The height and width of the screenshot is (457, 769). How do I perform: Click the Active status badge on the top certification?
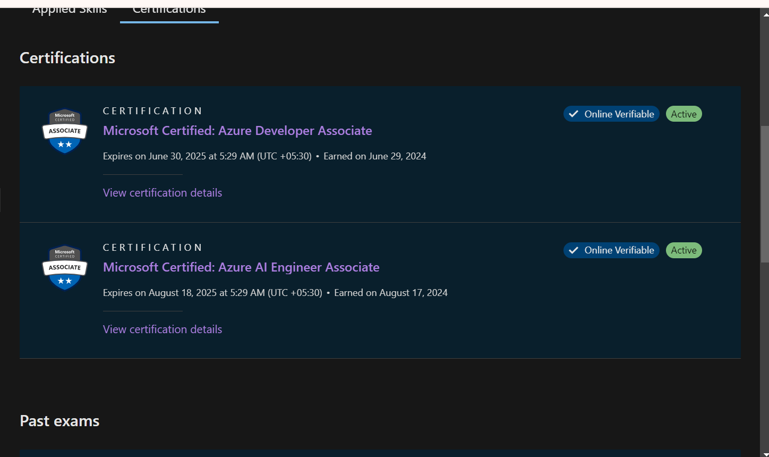click(683, 114)
